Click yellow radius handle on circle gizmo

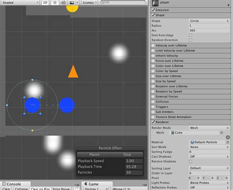32,131
